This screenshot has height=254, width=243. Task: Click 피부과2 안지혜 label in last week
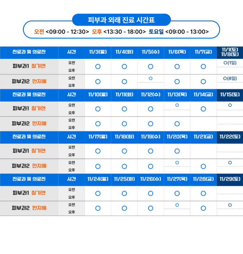pos(29,208)
